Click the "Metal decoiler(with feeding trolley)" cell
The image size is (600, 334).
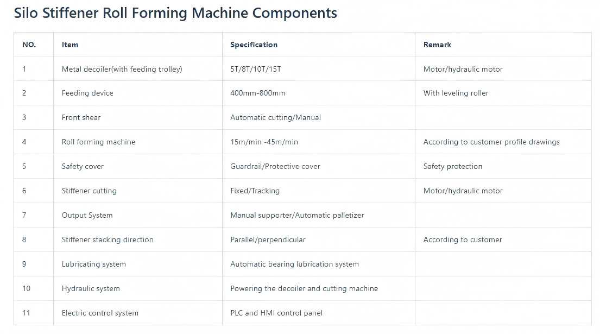coord(122,69)
